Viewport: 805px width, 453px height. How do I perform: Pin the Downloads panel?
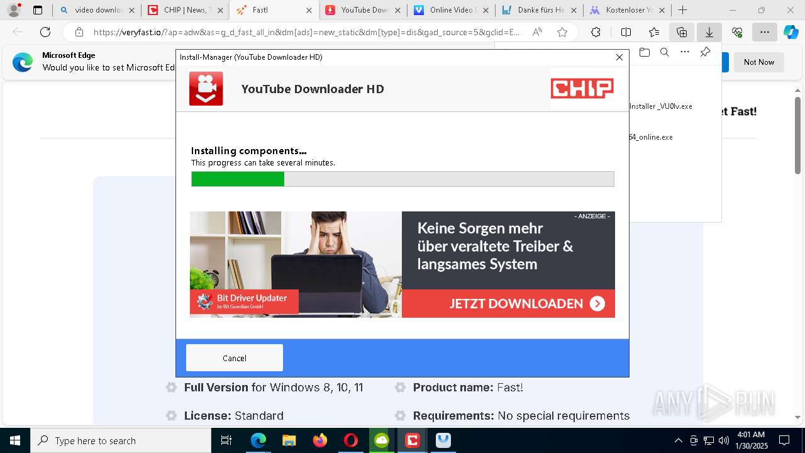(705, 52)
